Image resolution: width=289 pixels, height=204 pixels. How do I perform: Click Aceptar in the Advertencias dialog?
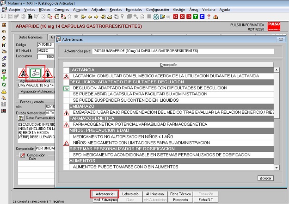tap(265, 178)
